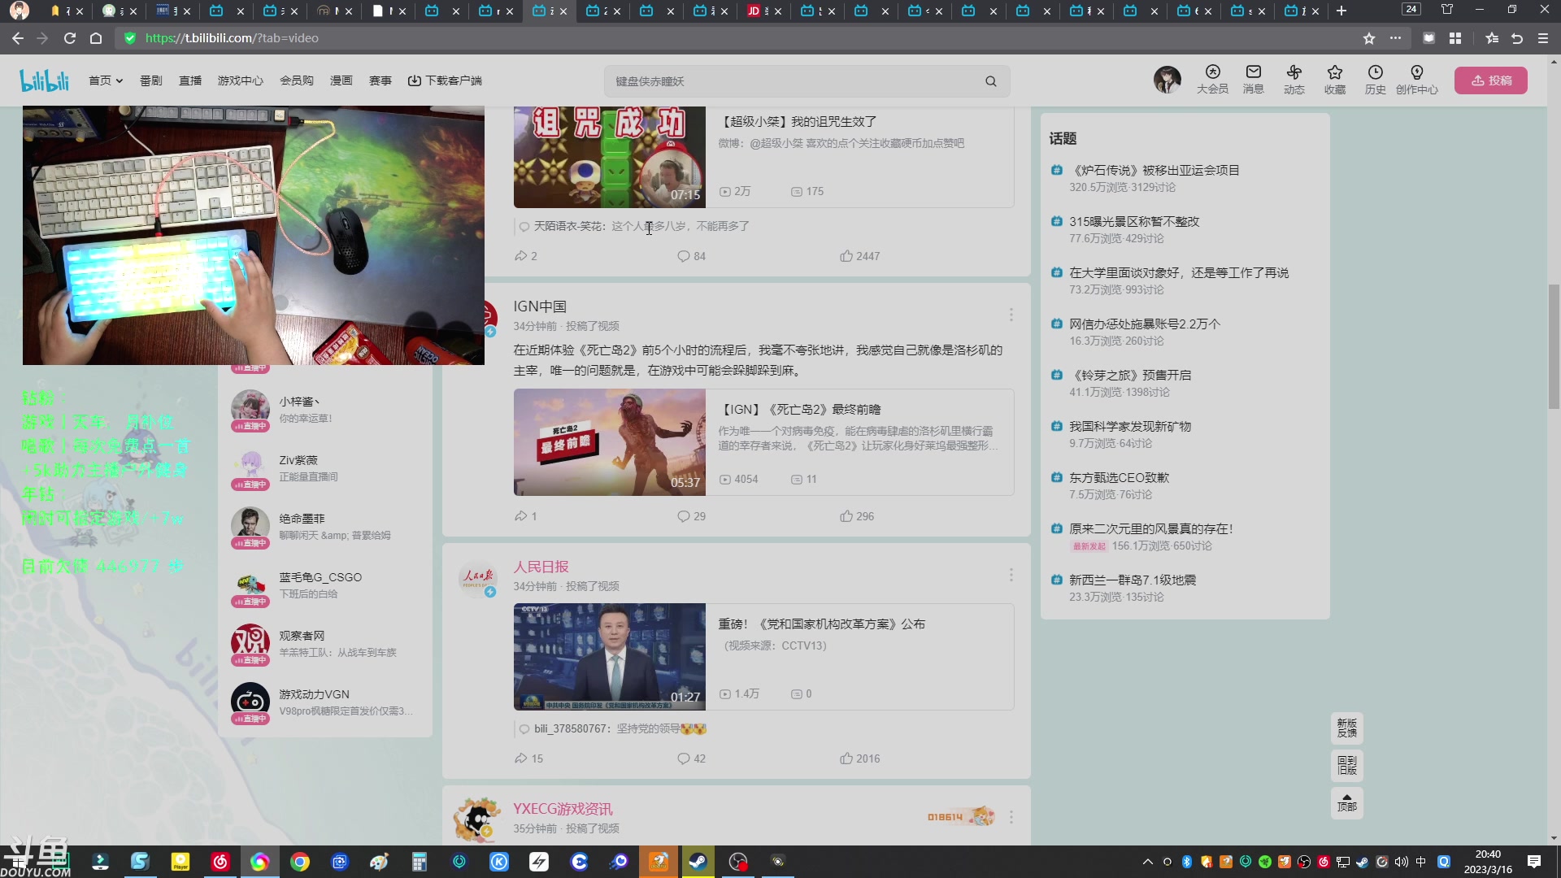This screenshot has height=878, width=1561.
Task: Open more options for IGN中国 post
Action: point(1011,315)
